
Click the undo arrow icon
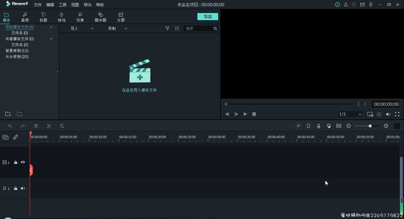(x=10, y=126)
